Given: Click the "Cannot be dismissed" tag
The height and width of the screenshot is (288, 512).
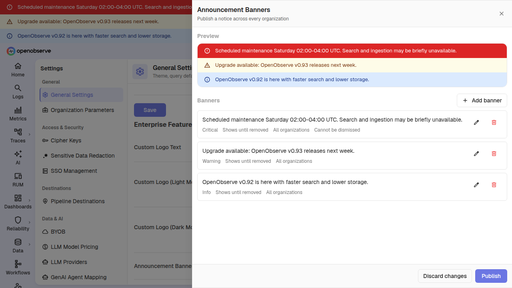Looking at the screenshot, I should pyautogui.click(x=337, y=130).
